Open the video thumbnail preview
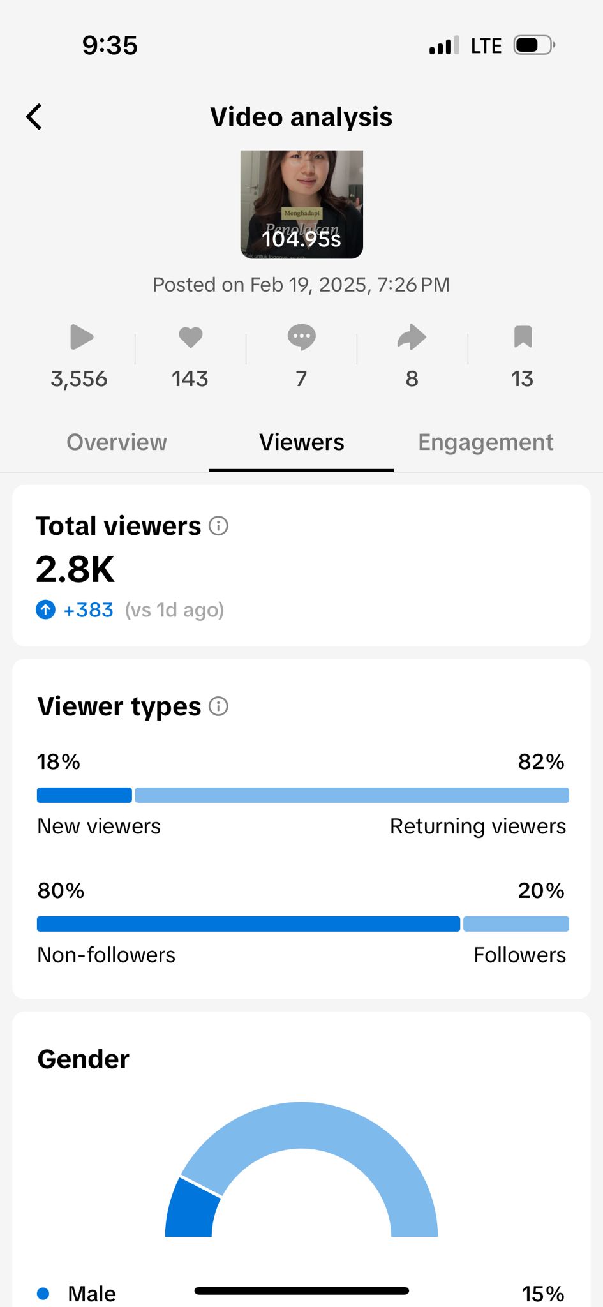The image size is (603, 1307). [x=301, y=204]
